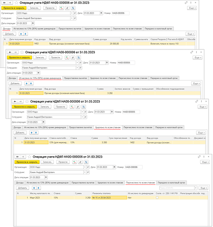Switch to Передано в налоговый орган tab, frontmost window
213x227 pixels.
coord(172,183)
